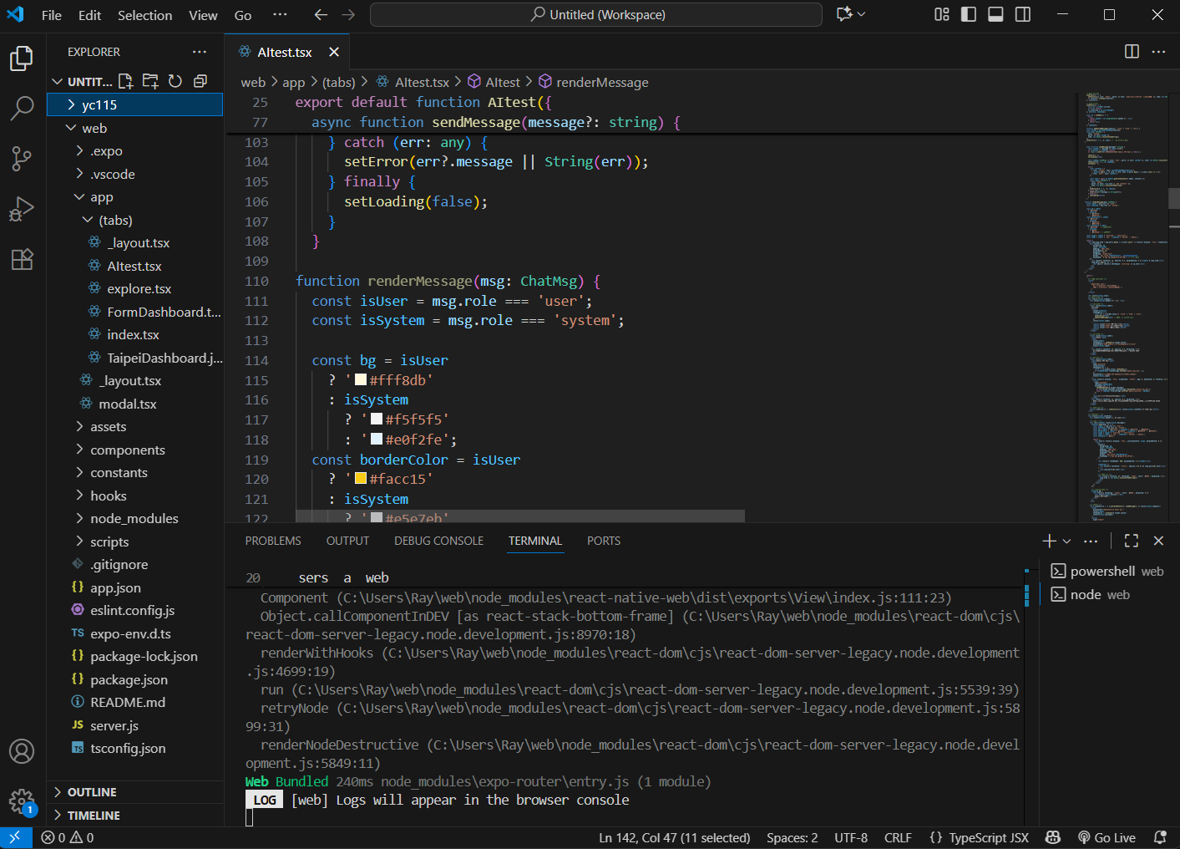Open the Search view in activity bar

click(x=22, y=108)
